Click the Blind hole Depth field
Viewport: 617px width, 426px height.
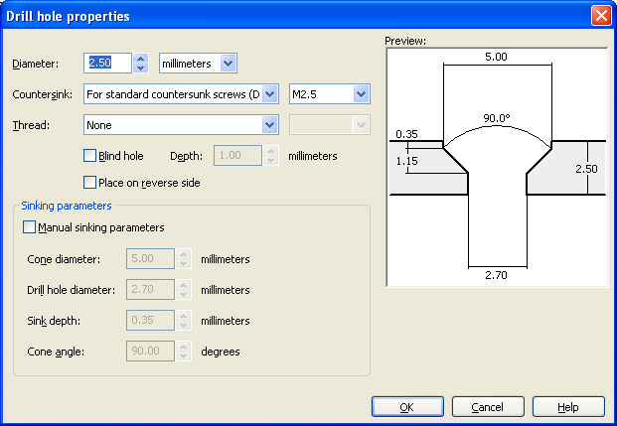coord(237,155)
